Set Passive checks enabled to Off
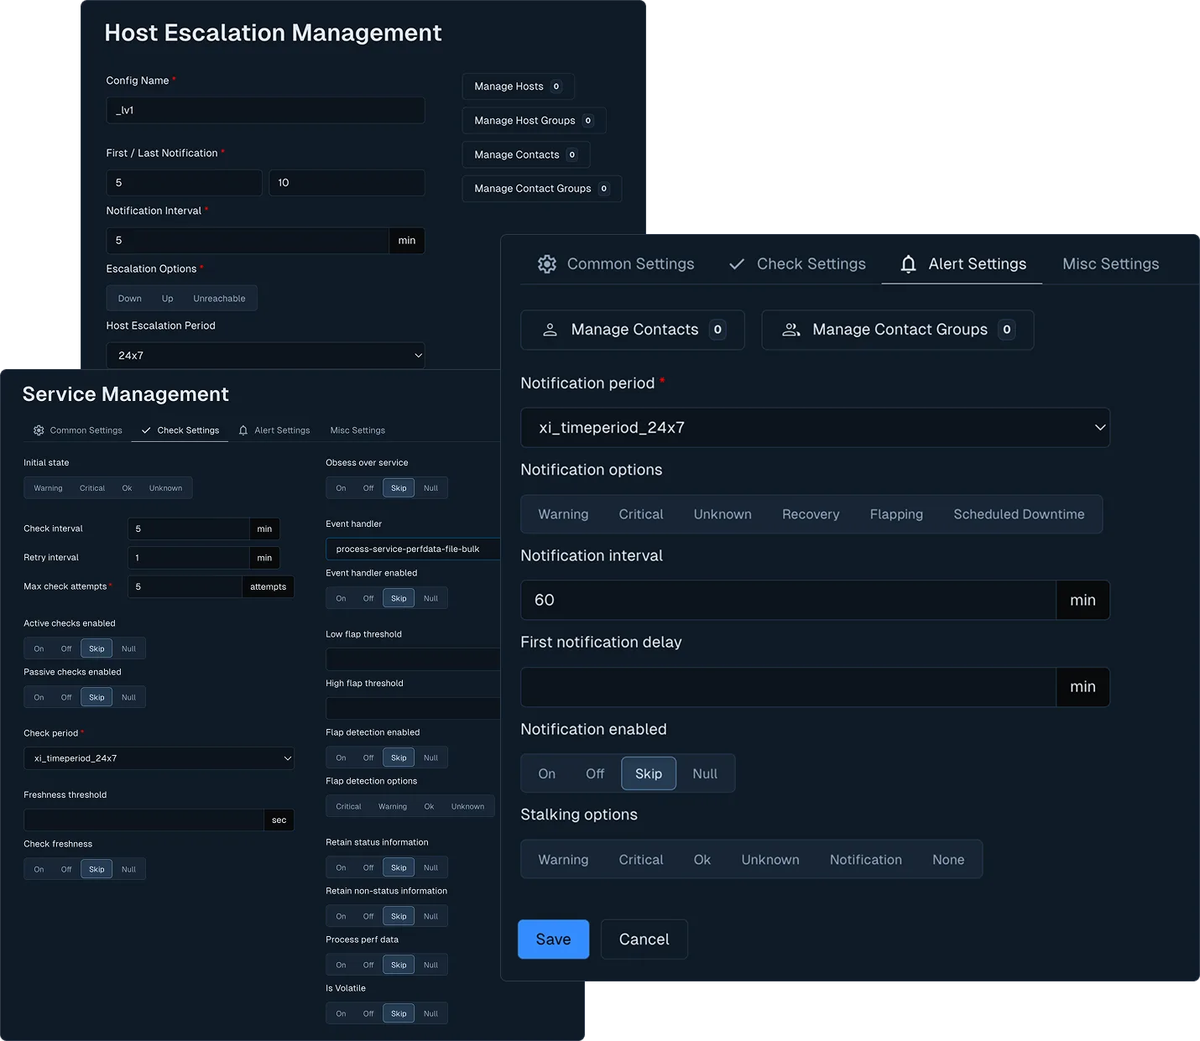This screenshot has height=1041, width=1200. 66,698
